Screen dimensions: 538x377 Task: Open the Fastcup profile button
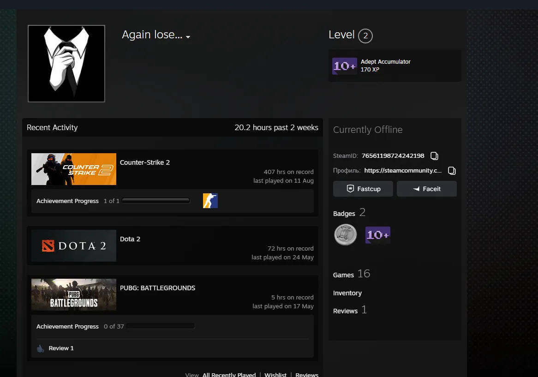tap(363, 189)
